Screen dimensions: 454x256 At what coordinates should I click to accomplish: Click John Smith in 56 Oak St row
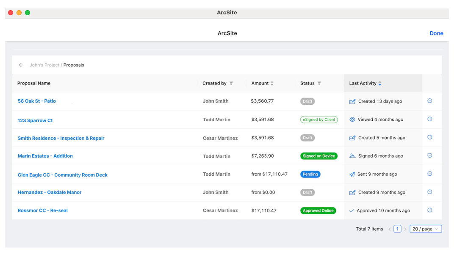click(x=216, y=101)
